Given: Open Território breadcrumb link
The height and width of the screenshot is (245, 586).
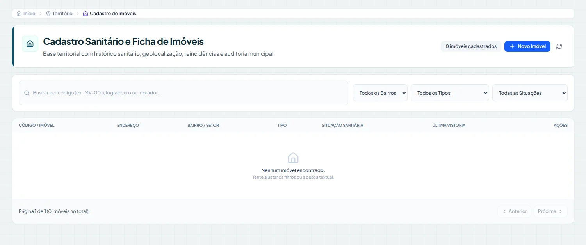Looking at the screenshot, I should point(59,14).
